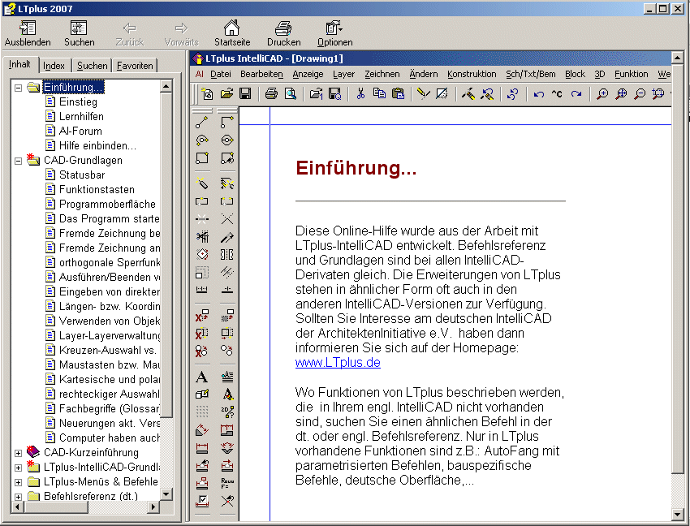
Task: Click the save floppy disk icon
Action: point(245,93)
